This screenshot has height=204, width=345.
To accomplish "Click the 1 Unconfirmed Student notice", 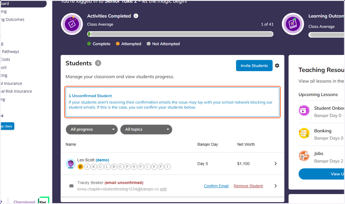I will [x=172, y=102].
